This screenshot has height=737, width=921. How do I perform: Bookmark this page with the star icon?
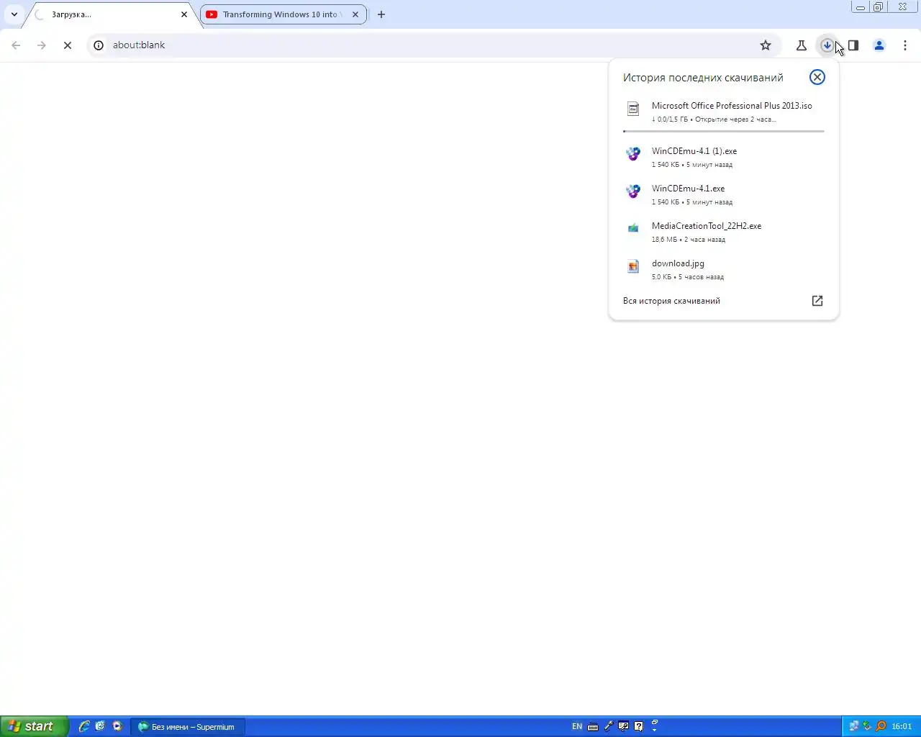tap(766, 45)
